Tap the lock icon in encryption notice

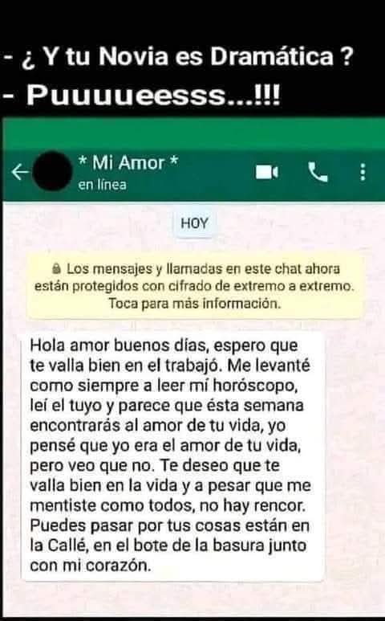pos(56,269)
